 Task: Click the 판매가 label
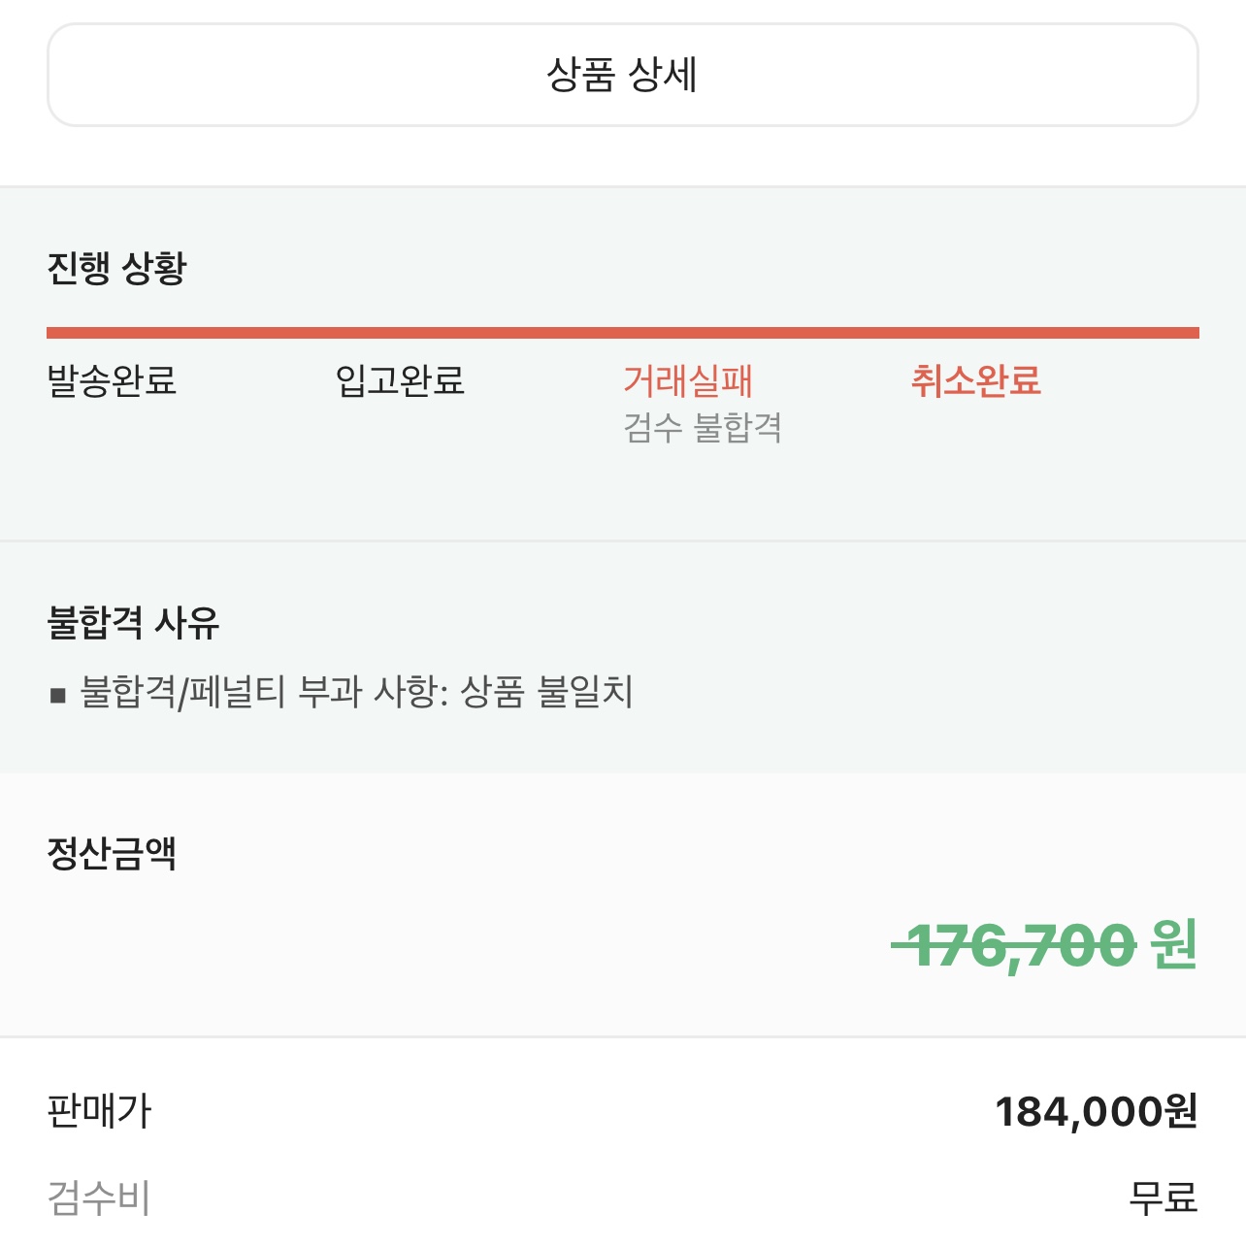pos(99,1111)
